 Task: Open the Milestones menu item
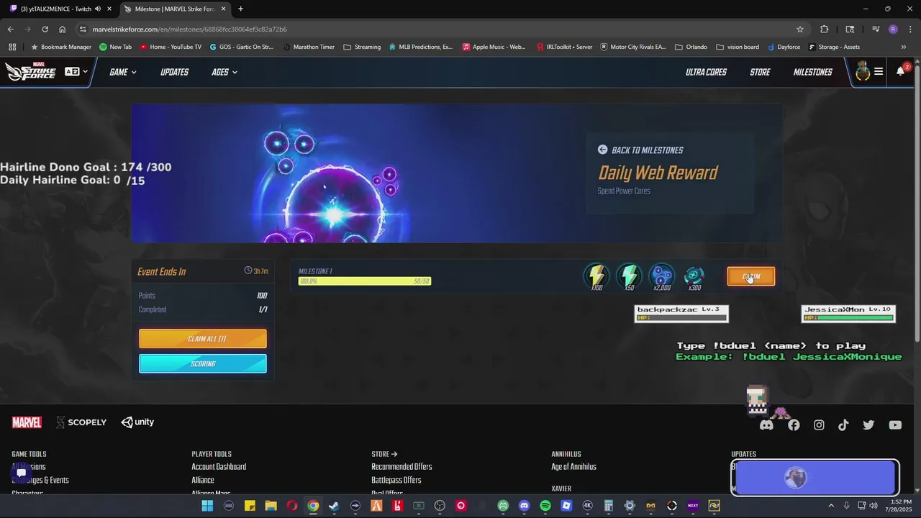click(x=813, y=72)
